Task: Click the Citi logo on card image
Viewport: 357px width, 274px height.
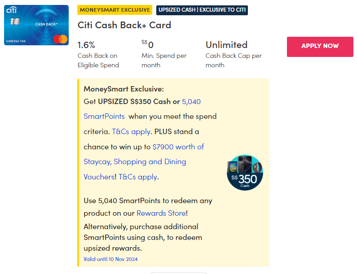Action: click(x=11, y=10)
